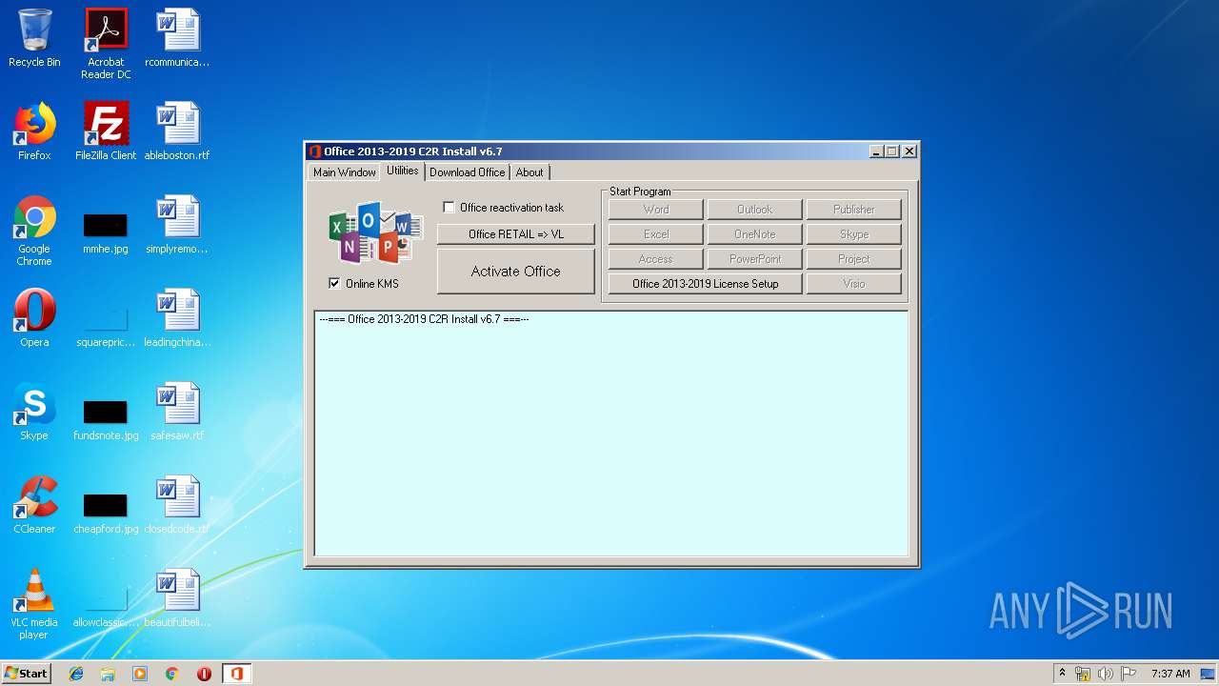Image resolution: width=1219 pixels, height=686 pixels.
Task: Open the Recycle Bin desktop icon
Action: point(34,38)
